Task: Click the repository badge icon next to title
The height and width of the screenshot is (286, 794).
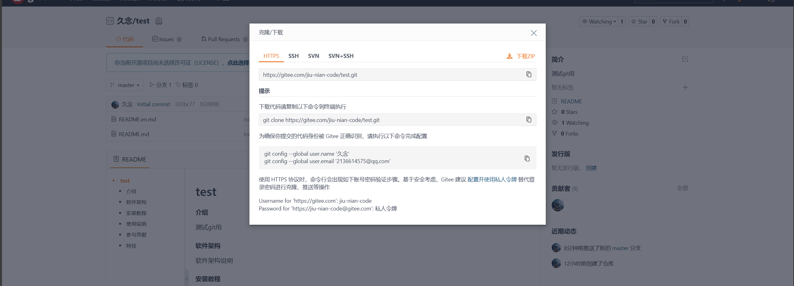Action: (x=159, y=21)
